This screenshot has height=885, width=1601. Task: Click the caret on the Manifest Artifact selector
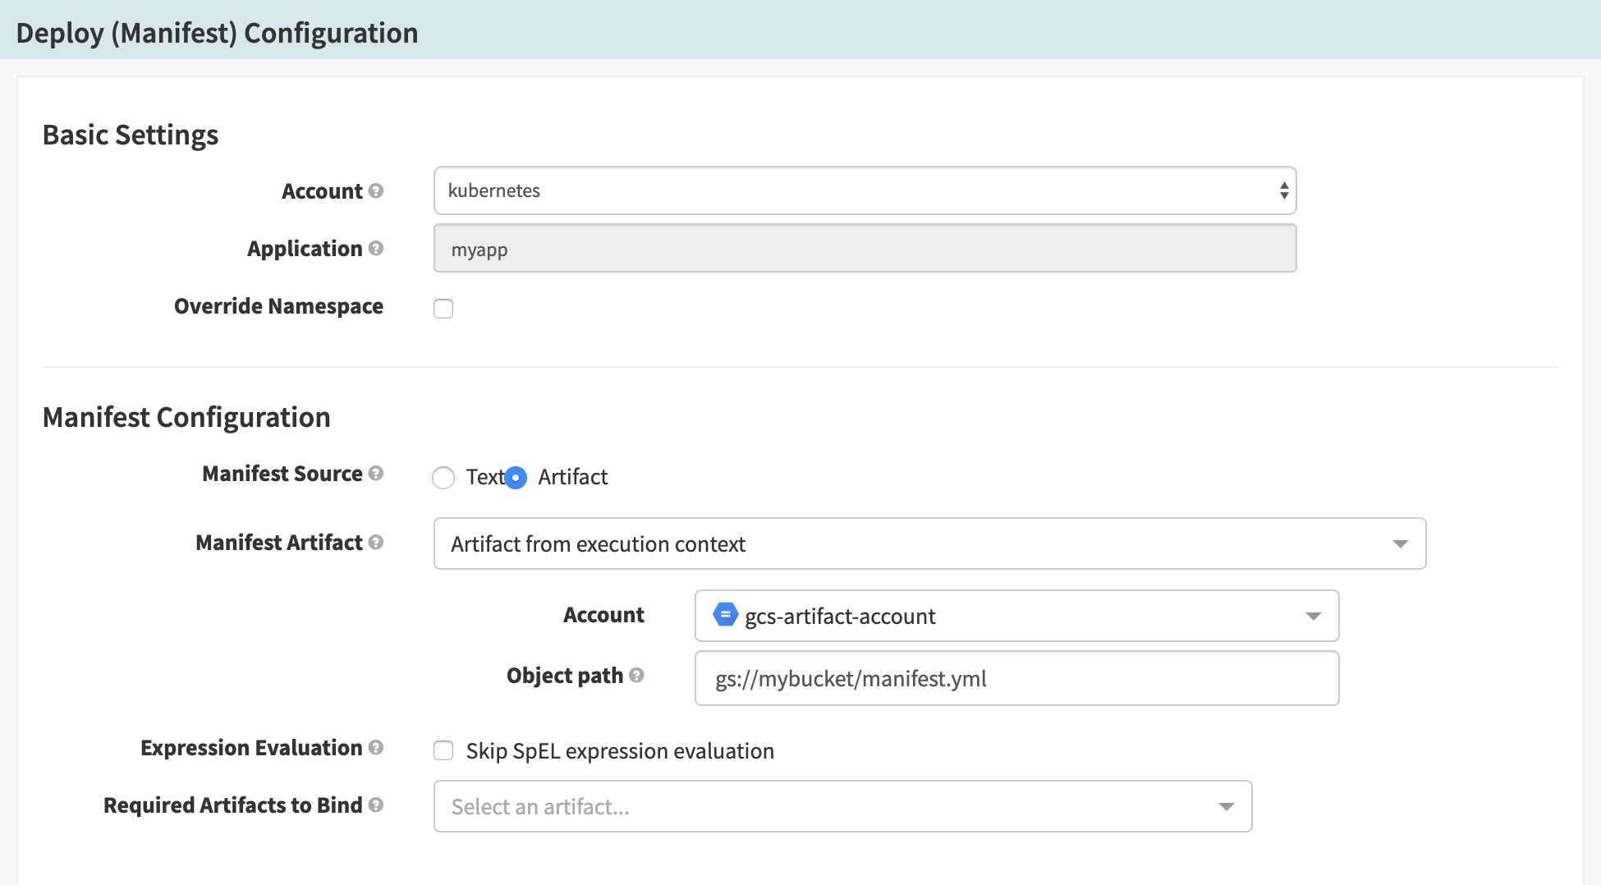[x=1401, y=543]
